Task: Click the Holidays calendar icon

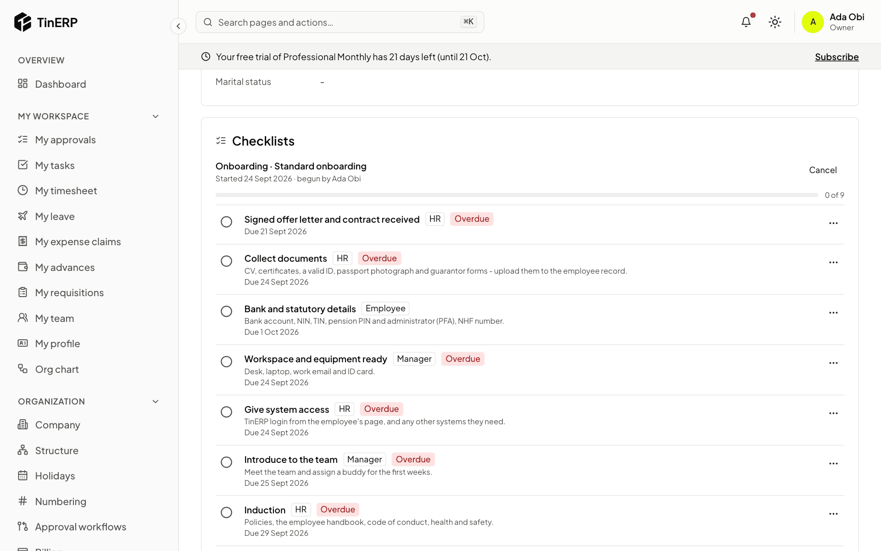Action: click(x=22, y=475)
